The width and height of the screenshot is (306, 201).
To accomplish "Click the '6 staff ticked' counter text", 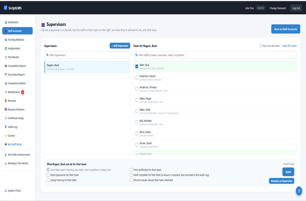I will [289, 164].
